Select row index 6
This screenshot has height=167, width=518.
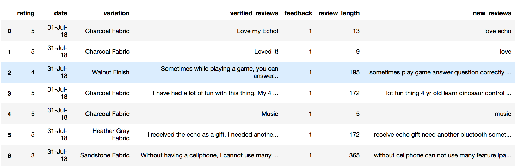pos(9,156)
